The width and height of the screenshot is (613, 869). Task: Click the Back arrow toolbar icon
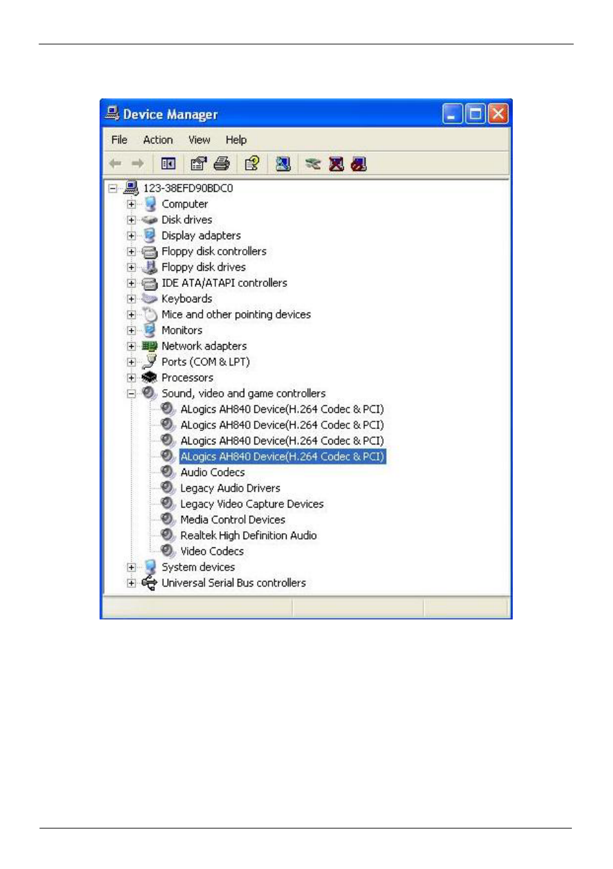(x=115, y=164)
